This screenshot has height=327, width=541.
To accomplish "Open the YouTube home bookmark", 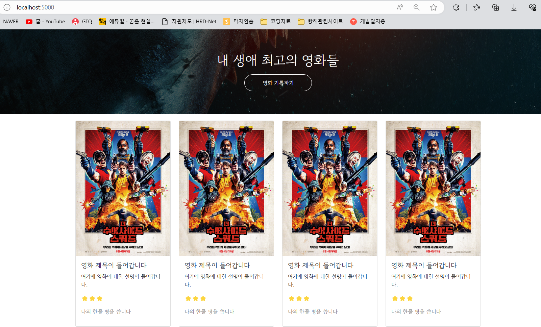I will point(45,22).
